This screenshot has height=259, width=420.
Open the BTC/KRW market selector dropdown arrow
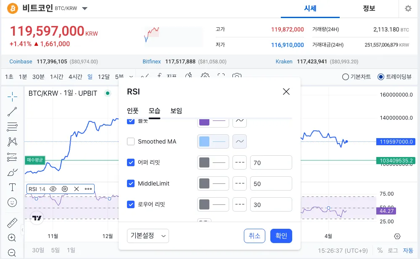pos(85,8)
